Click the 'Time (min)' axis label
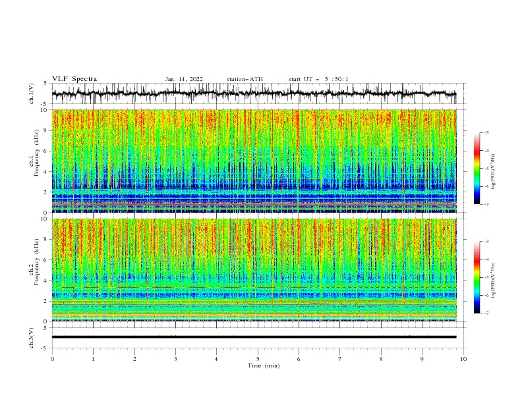The height and width of the screenshot is (403, 522). (x=264, y=365)
